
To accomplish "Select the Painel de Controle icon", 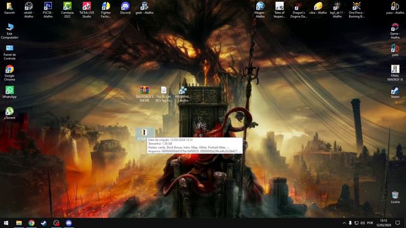I will tap(10, 52).
